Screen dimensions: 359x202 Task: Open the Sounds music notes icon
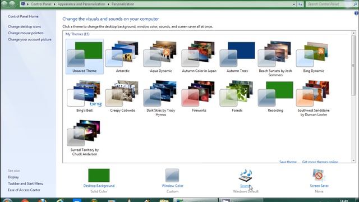[x=246, y=176]
